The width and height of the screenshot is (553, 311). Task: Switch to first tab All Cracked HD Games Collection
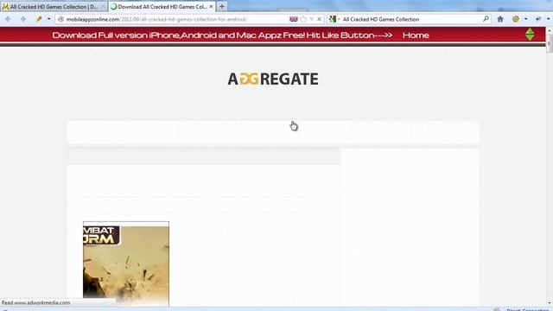click(x=54, y=7)
